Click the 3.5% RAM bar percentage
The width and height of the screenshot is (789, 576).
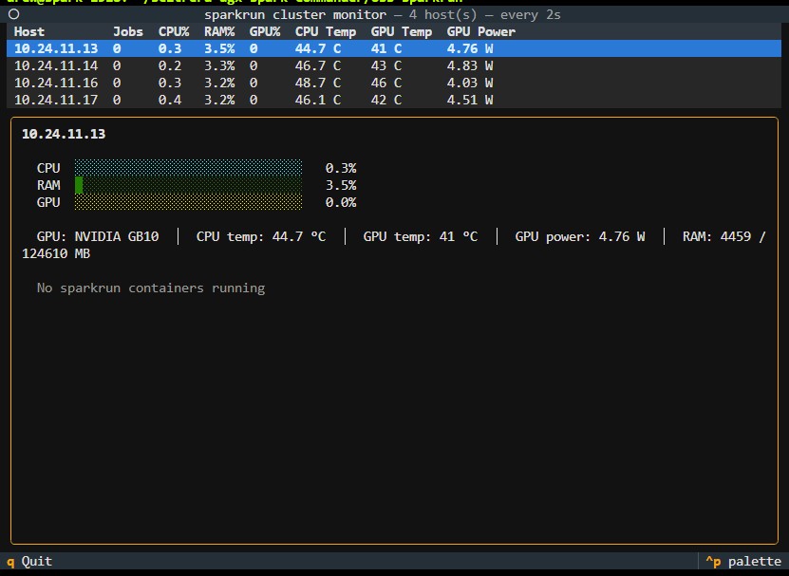pyautogui.click(x=341, y=185)
